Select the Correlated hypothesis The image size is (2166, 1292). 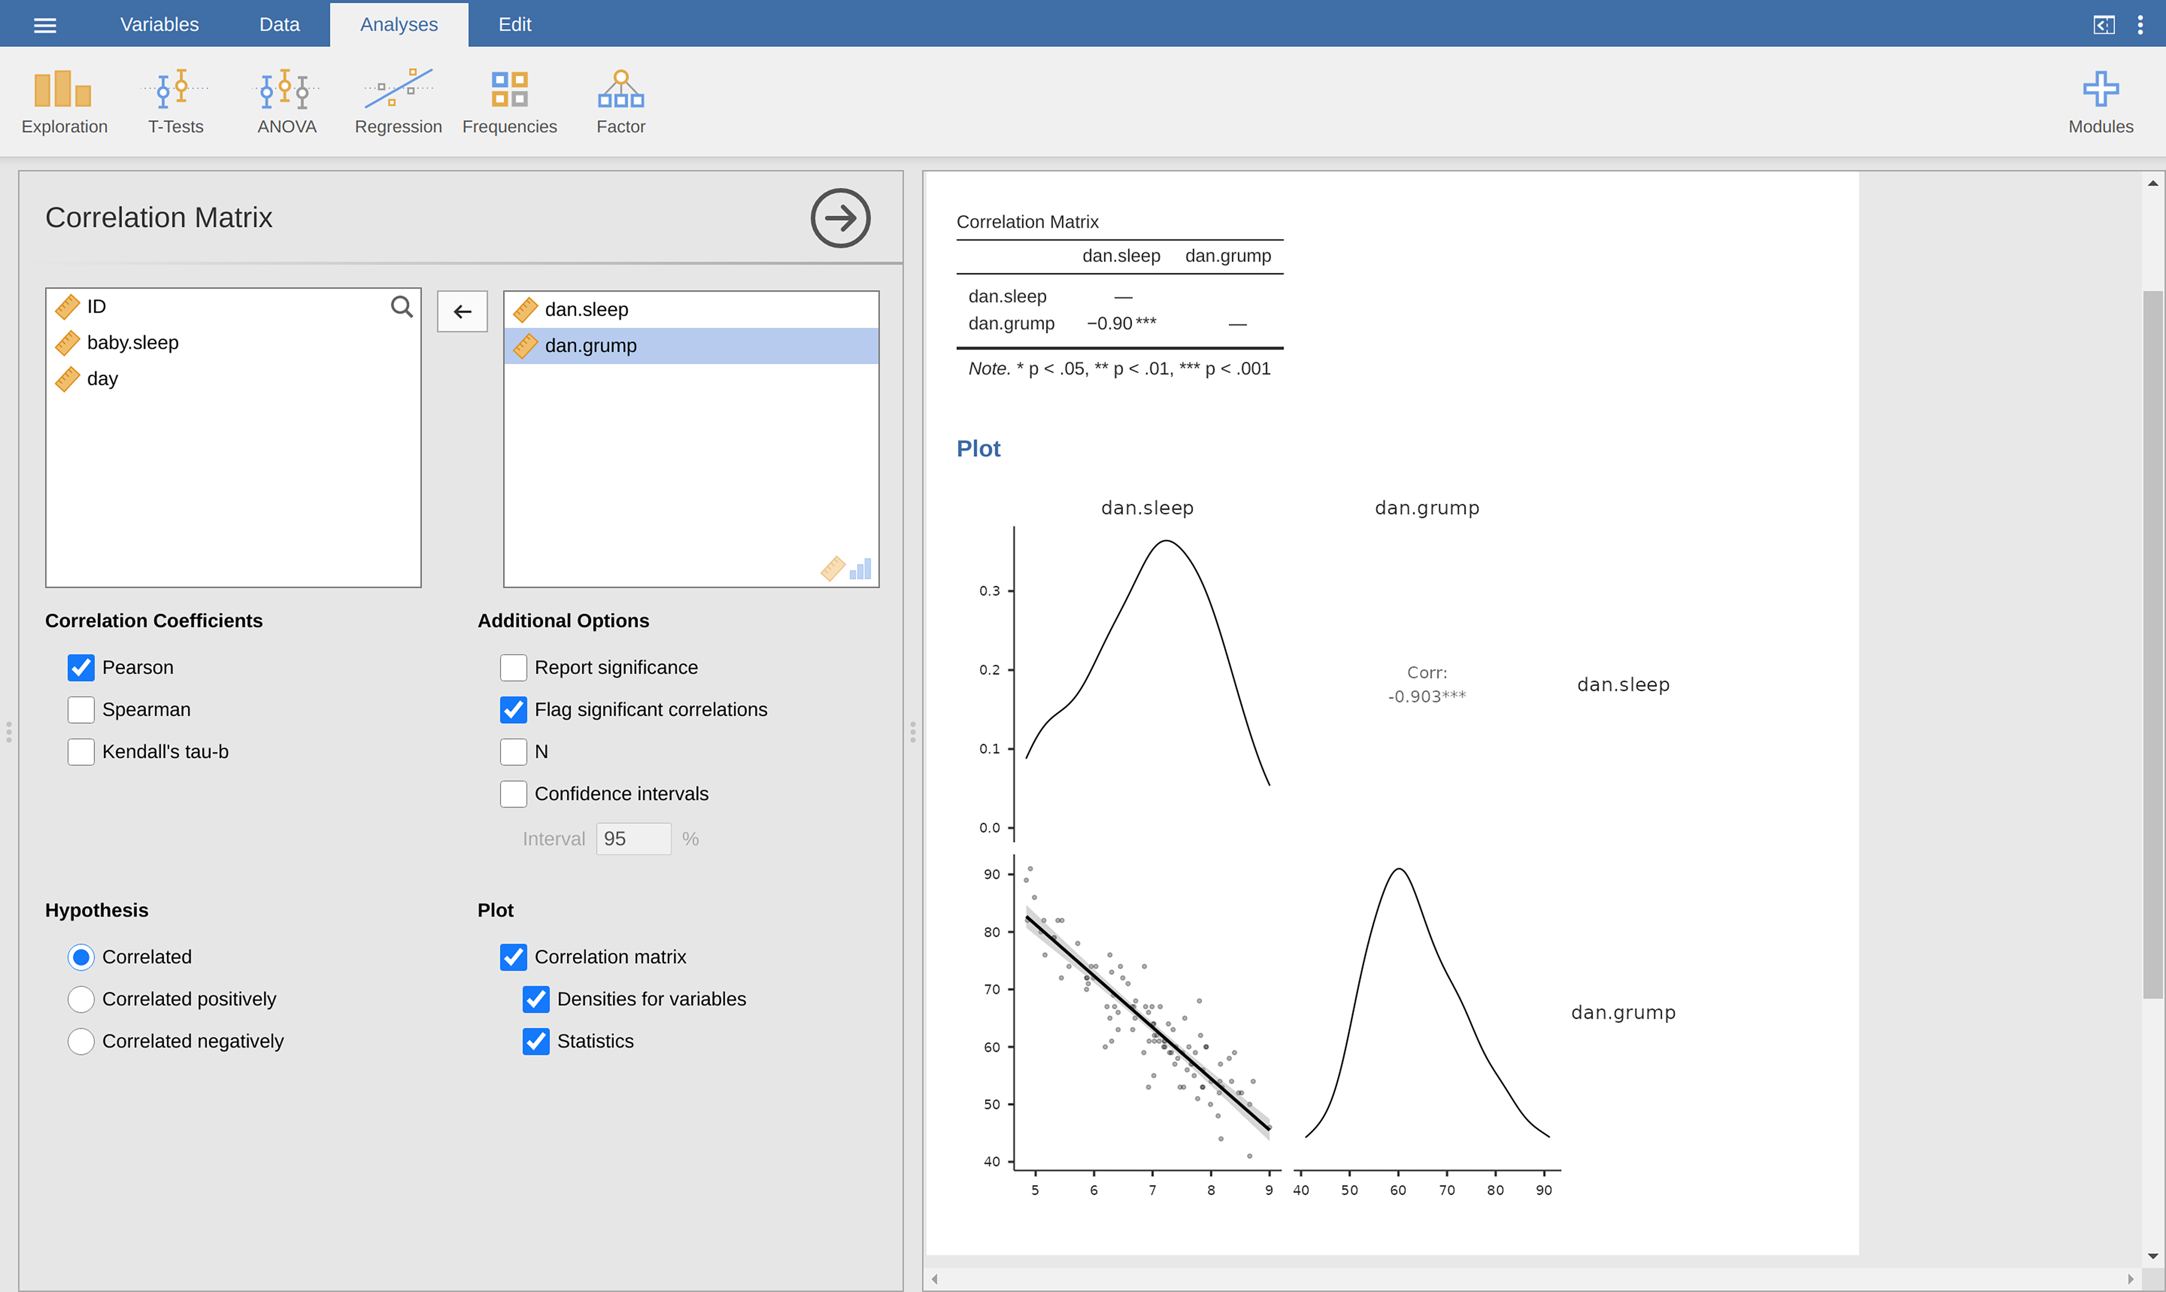click(81, 957)
